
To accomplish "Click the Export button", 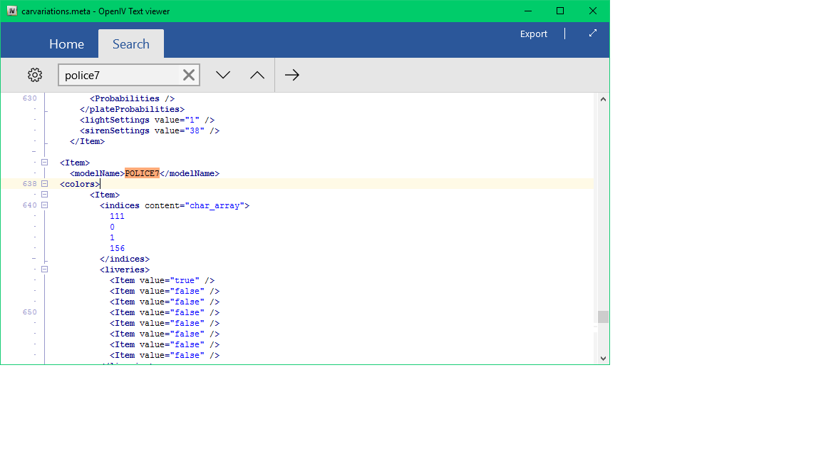I will [533, 34].
